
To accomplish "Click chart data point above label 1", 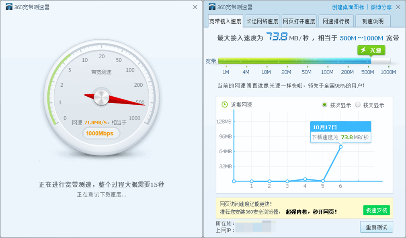I will click(x=251, y=181).
